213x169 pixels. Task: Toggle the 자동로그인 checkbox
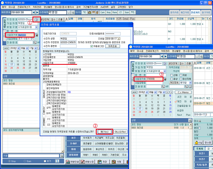pos(92,46)
